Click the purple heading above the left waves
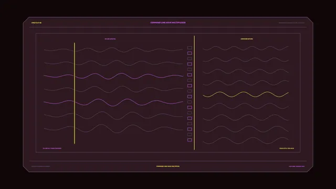 (110, 39)
